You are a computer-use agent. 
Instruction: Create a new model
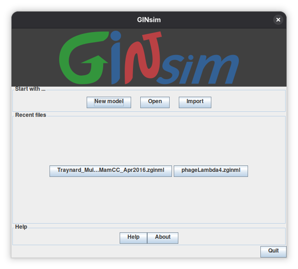tap(109, 102)
